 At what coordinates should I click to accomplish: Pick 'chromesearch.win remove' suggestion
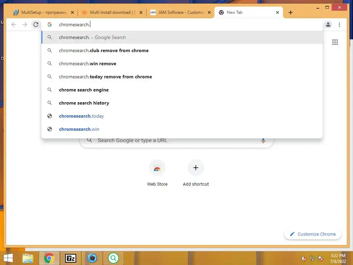(x=182, y=63)
